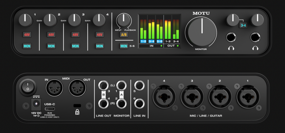Click the MIDI OUT connector
285x133 pixels.
click(77, 88)
